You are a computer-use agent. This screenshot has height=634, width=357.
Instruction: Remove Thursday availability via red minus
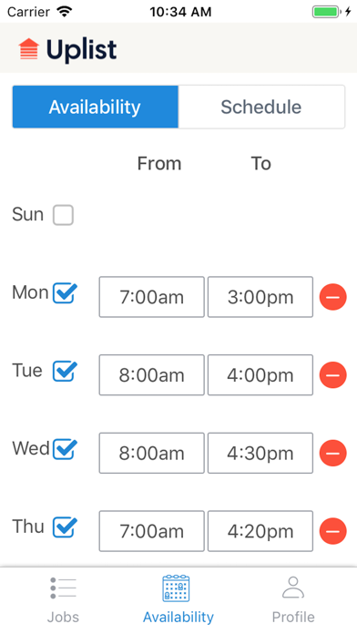point(332,531)
